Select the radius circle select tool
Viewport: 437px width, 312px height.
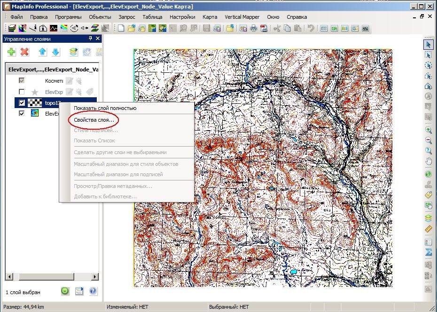(429, 65)
